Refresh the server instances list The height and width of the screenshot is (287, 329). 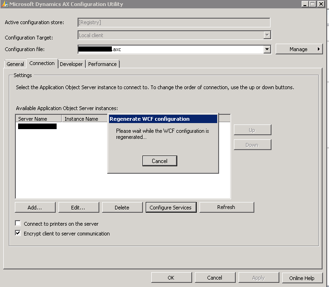pyautogui.click(x=226, y=207)
